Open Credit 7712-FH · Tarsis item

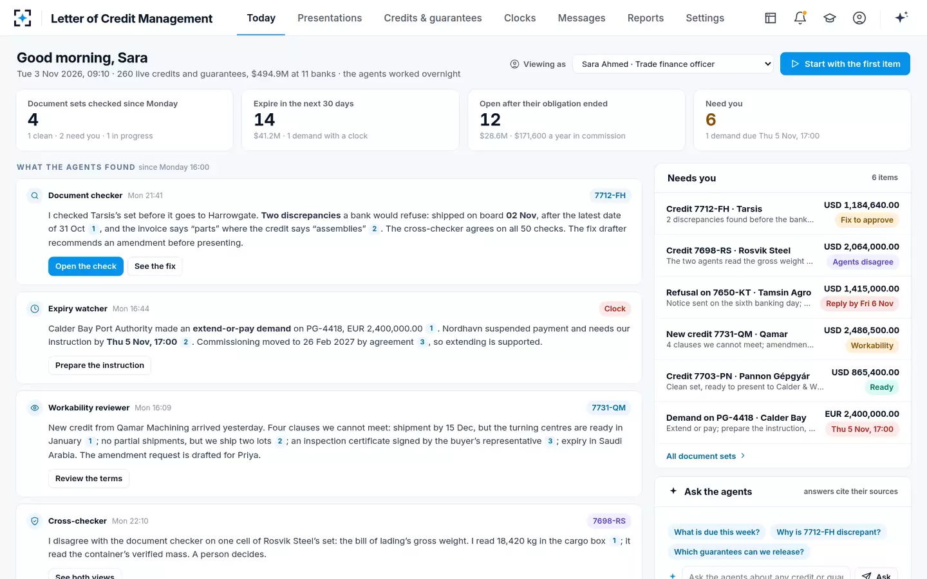[782, 214]
